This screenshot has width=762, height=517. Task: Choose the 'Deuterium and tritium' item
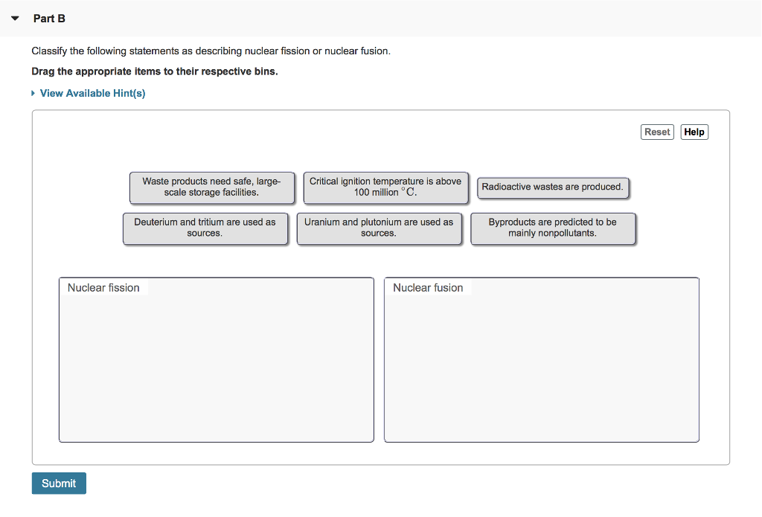tap(205, 228)
